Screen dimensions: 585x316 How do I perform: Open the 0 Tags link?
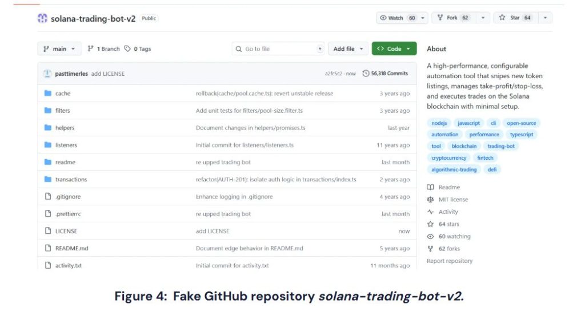point(138,48)
